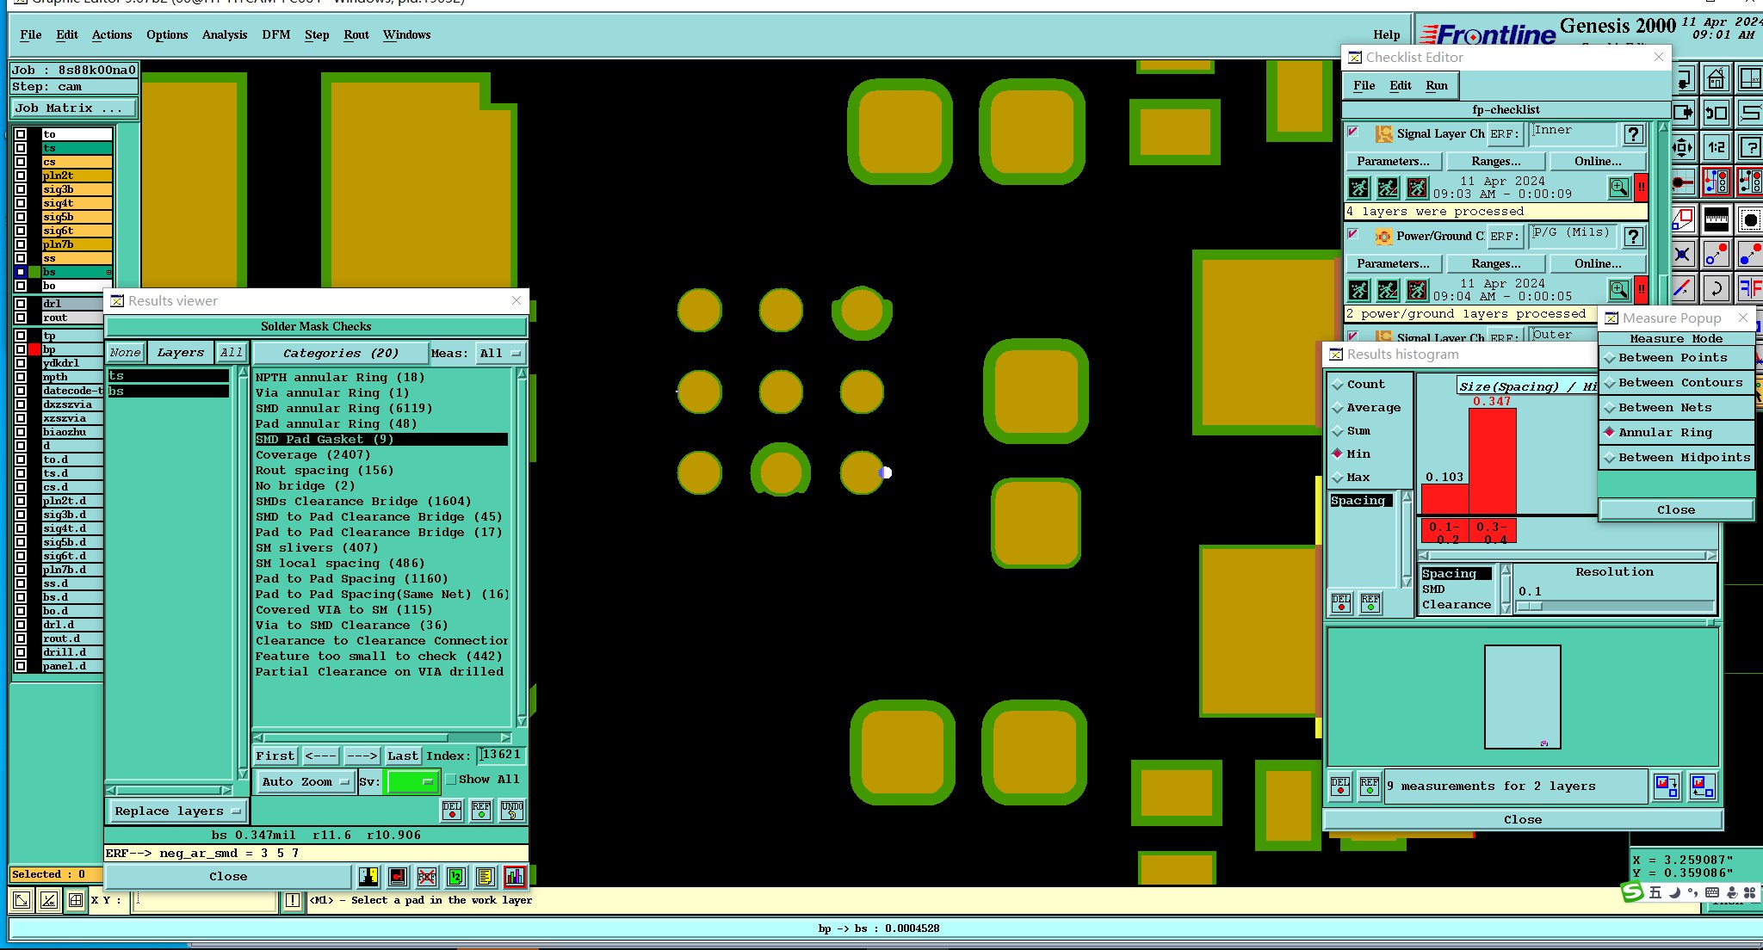The image size is (1763, 950).
Task: Click the 1:2 zoom scale icon
Action: [x=1716, y=147]
